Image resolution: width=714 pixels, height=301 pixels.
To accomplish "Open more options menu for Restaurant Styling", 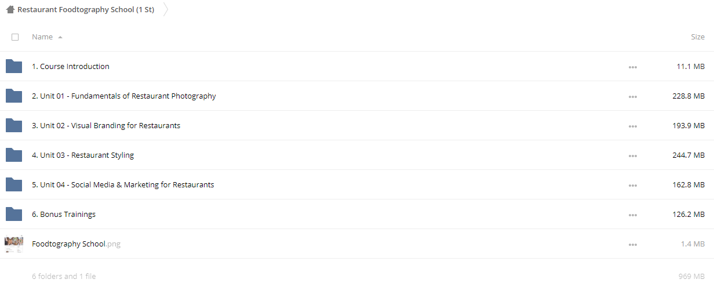I will 632,156.
